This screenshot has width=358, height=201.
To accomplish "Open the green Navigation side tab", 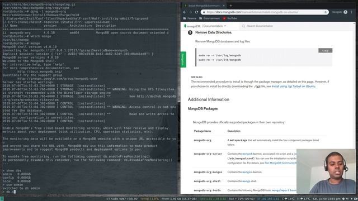I will coord(183,60).
